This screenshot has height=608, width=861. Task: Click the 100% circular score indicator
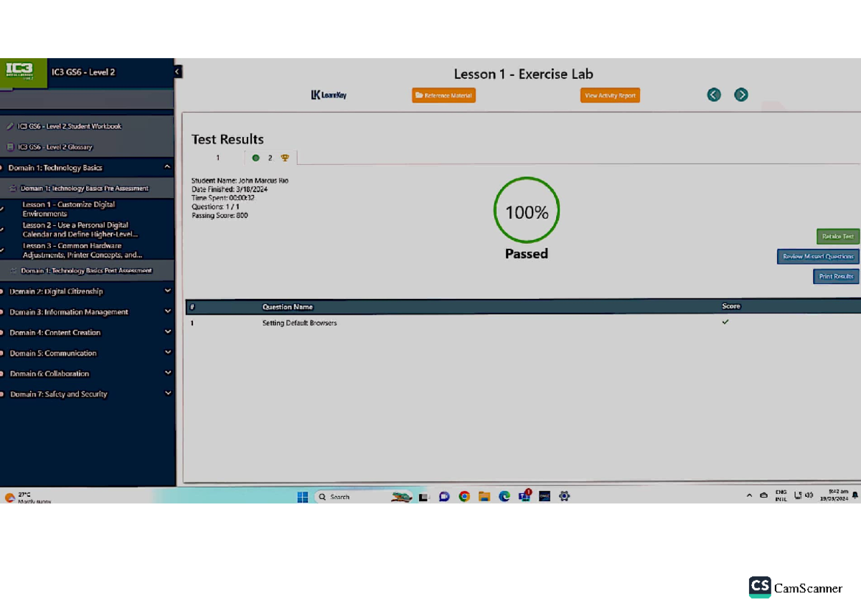tap(526, 210)
